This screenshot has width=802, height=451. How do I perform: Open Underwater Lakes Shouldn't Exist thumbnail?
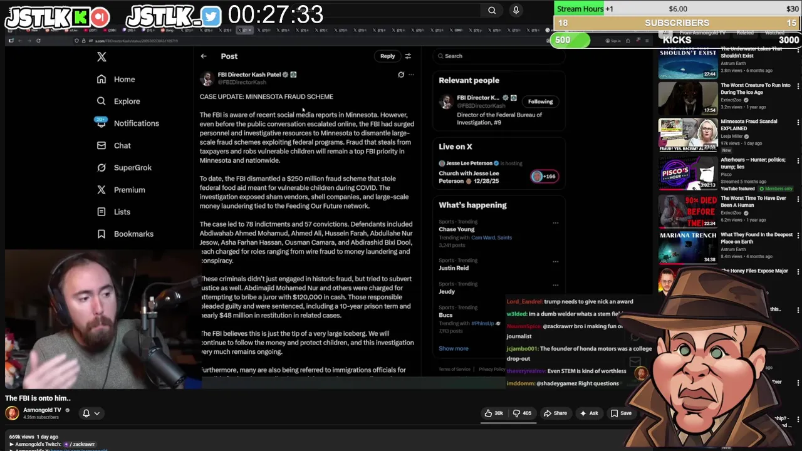pyautogui.click(x=688, y=63)
